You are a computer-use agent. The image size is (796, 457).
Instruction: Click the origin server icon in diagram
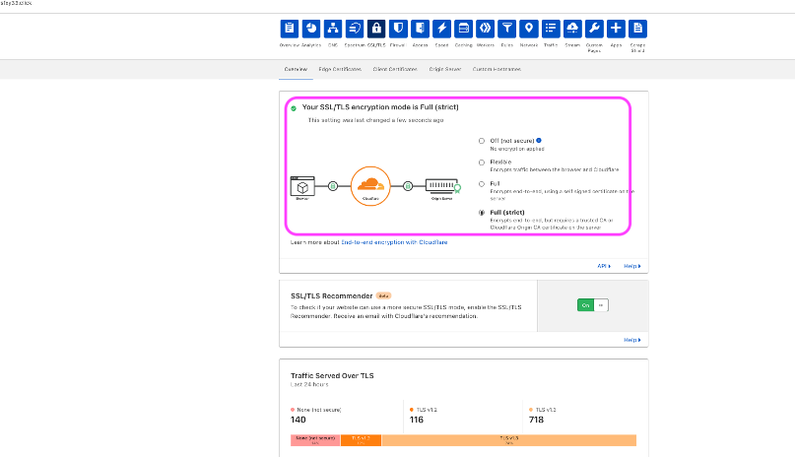[x=442, y=186]
